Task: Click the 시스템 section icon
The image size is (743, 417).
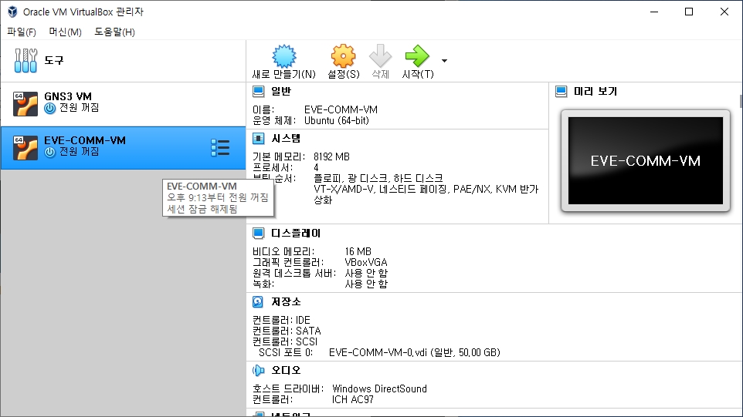Action: [258, 139]
